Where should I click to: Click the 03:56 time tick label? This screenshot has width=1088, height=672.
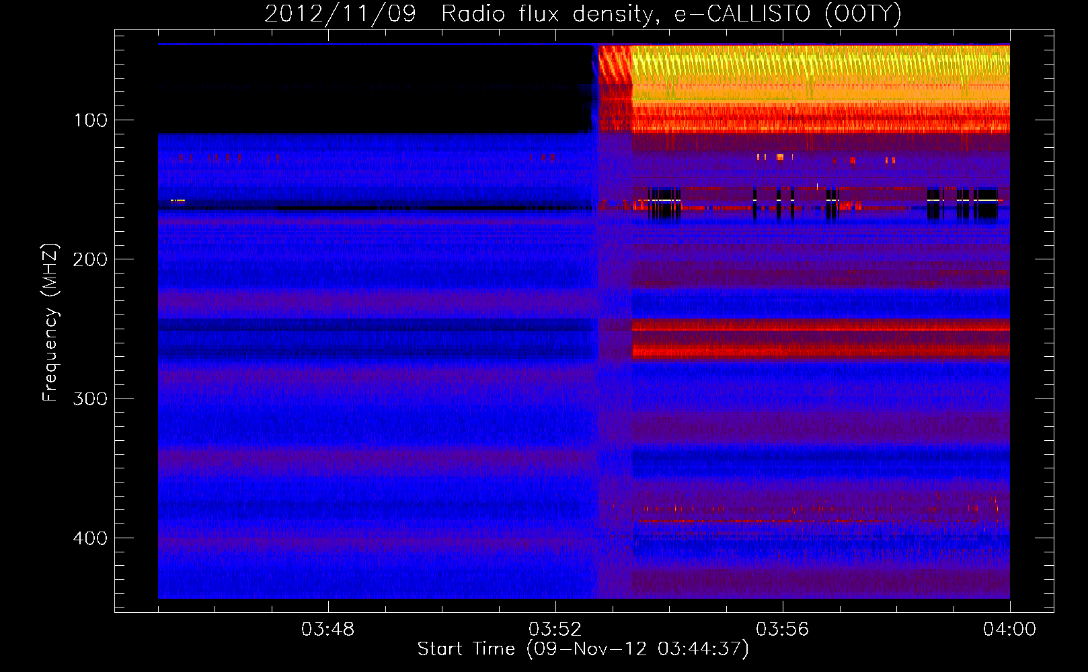coord(782,630)
